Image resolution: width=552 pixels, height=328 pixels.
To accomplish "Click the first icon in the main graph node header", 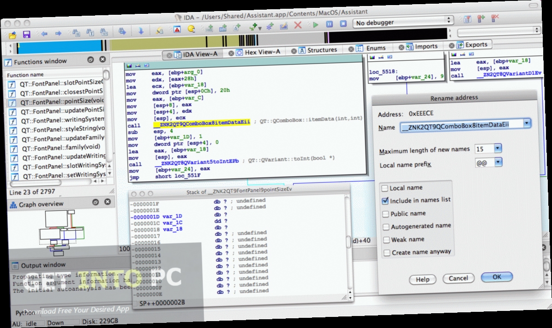I will pos(129,66).
